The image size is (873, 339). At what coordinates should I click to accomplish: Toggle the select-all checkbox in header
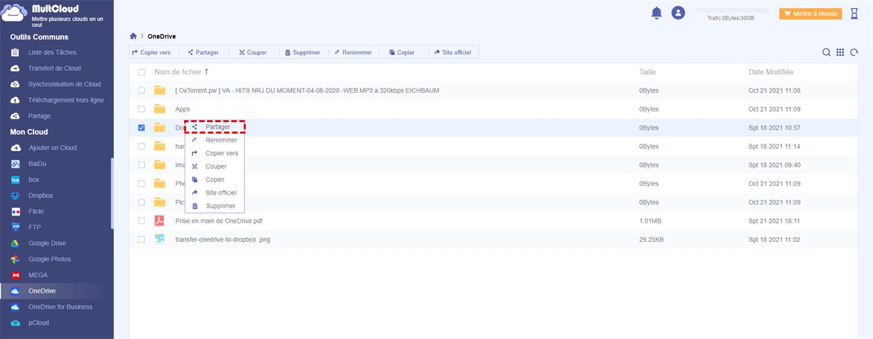(141, 72)
